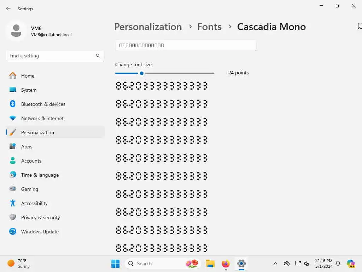362x272 pixels.
Task: Click the Accessibility figure icon
Action: pyautogui.click(x=13, y=203)
